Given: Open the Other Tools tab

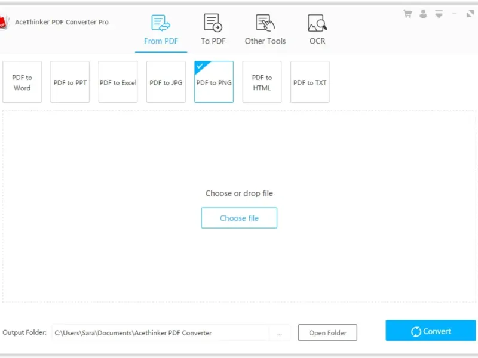Looking at the screenshot, I should pos(265,30).
